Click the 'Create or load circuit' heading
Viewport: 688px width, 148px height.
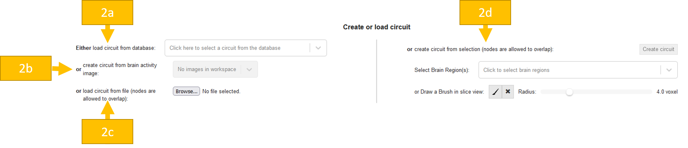[x=376, y=27]
